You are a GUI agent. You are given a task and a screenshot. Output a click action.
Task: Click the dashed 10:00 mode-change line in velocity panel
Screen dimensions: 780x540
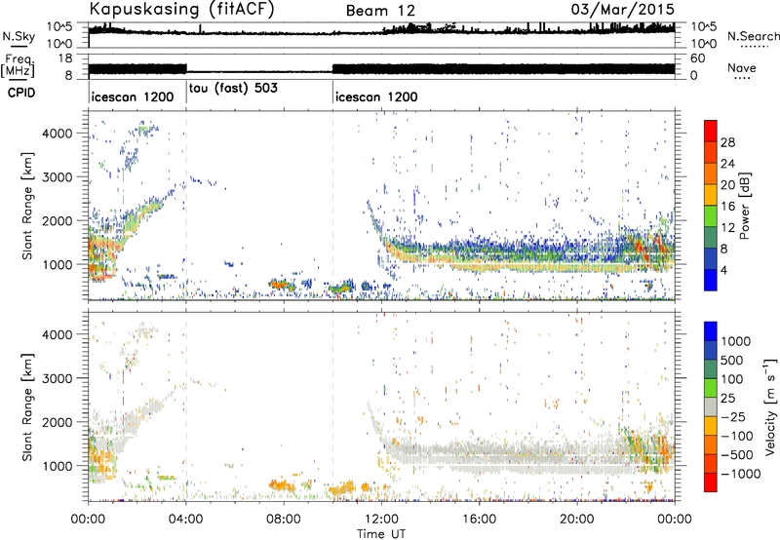tap(332, 406)
